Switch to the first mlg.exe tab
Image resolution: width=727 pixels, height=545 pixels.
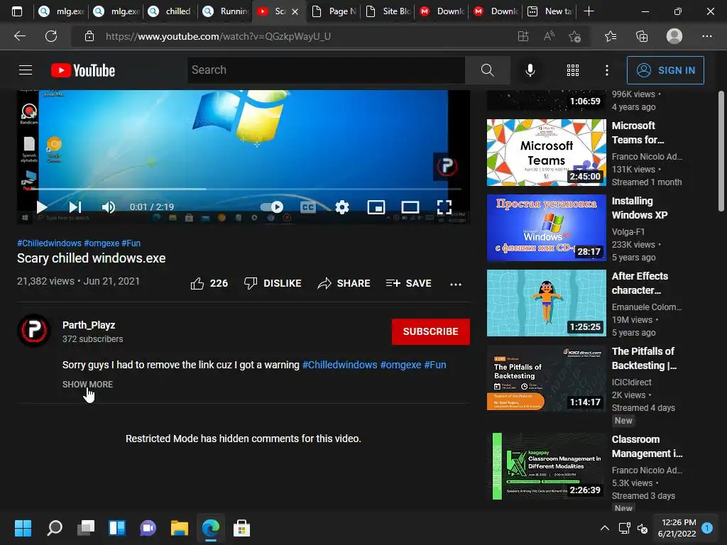(61, 11)
